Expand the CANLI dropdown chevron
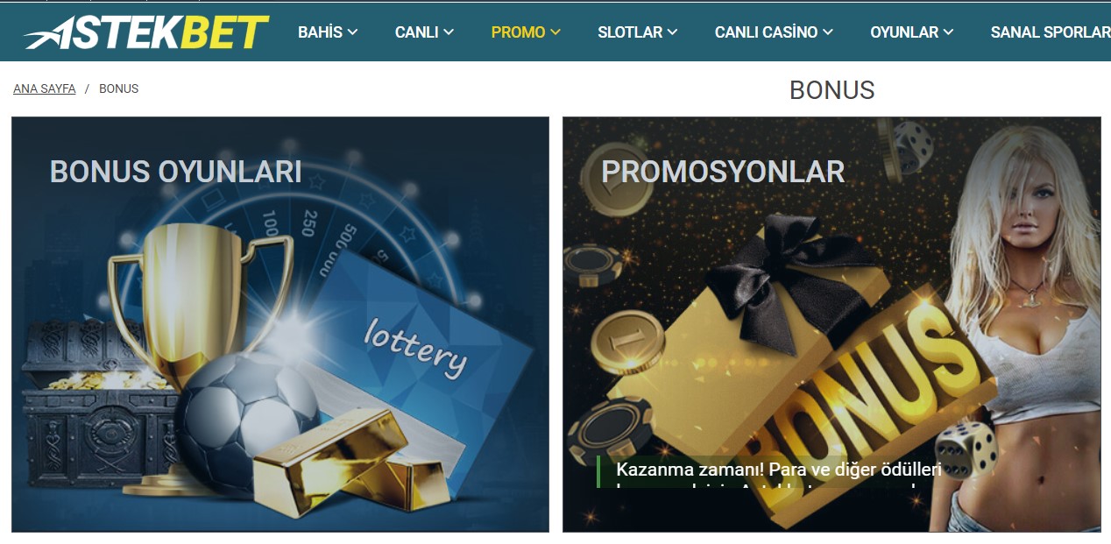The height and width of the screenshot is (544, 1111). pyautogui.click(x=449, y=32)
